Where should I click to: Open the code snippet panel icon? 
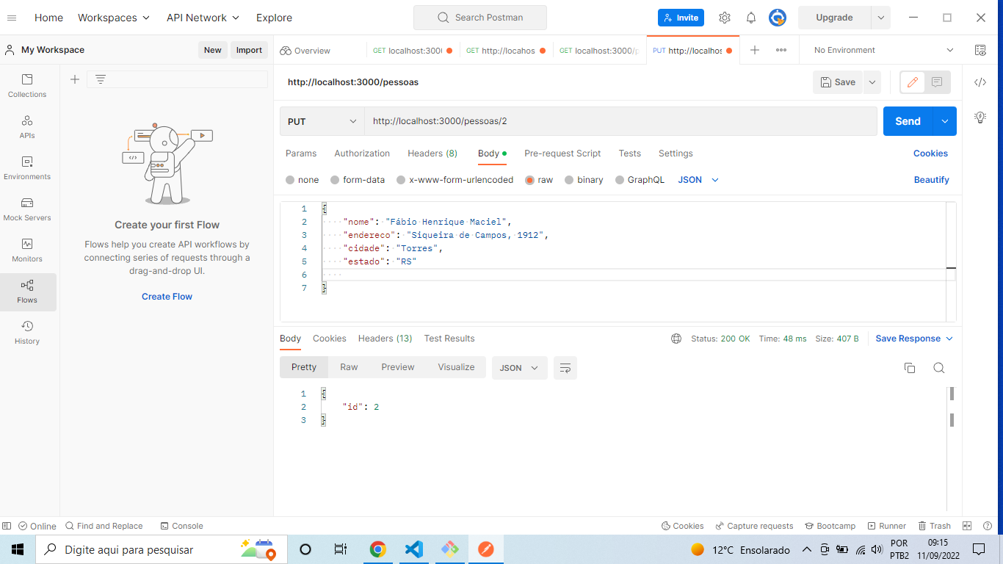click(x=980, y=82)
